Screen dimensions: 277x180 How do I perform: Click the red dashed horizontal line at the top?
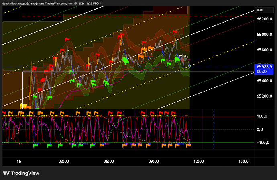pos(138,16)
